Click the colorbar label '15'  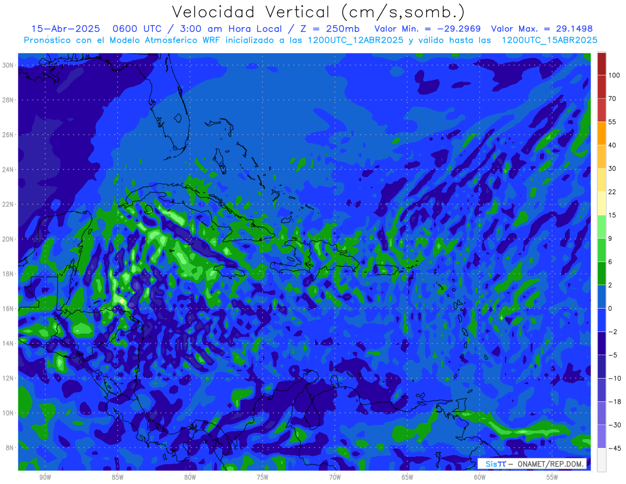[x=612, y=215]
